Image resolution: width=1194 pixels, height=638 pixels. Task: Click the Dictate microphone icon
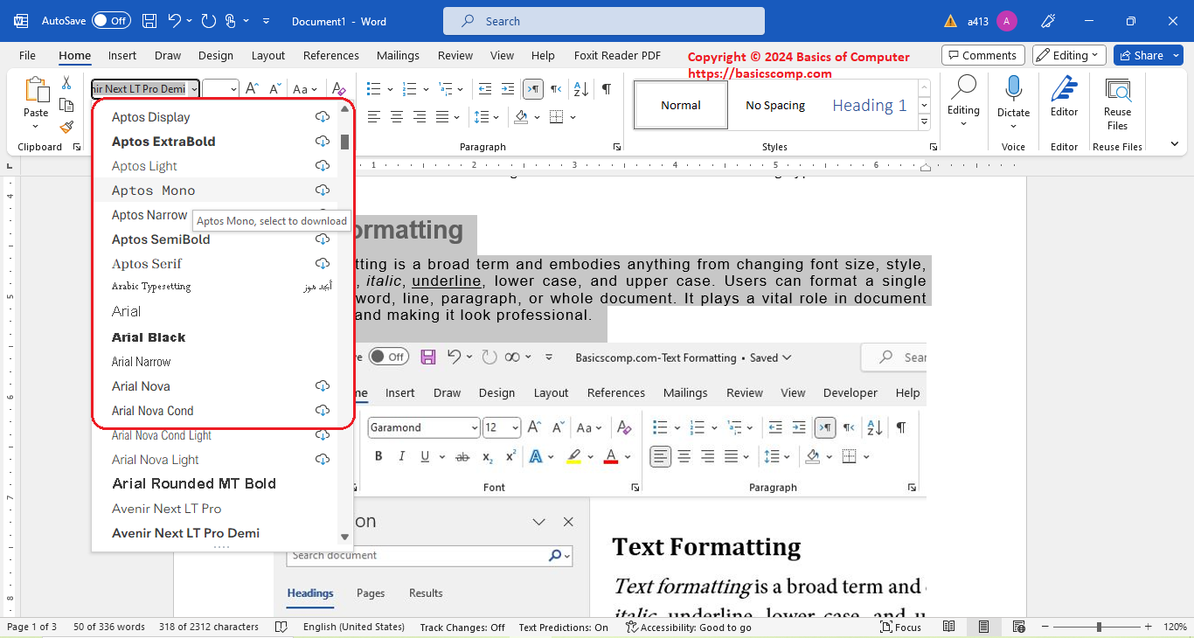point(1014,89)
